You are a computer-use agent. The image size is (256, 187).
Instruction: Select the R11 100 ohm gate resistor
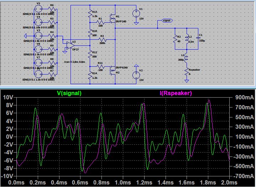pos(100,67)
